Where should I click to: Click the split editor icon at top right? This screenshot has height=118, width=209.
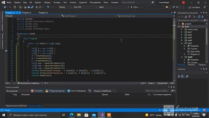click(x=174, y=16)
